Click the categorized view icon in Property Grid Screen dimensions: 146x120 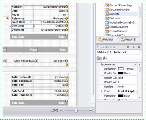point(99,58)
